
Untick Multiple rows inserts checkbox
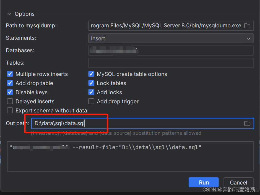(x=10, y=74)
